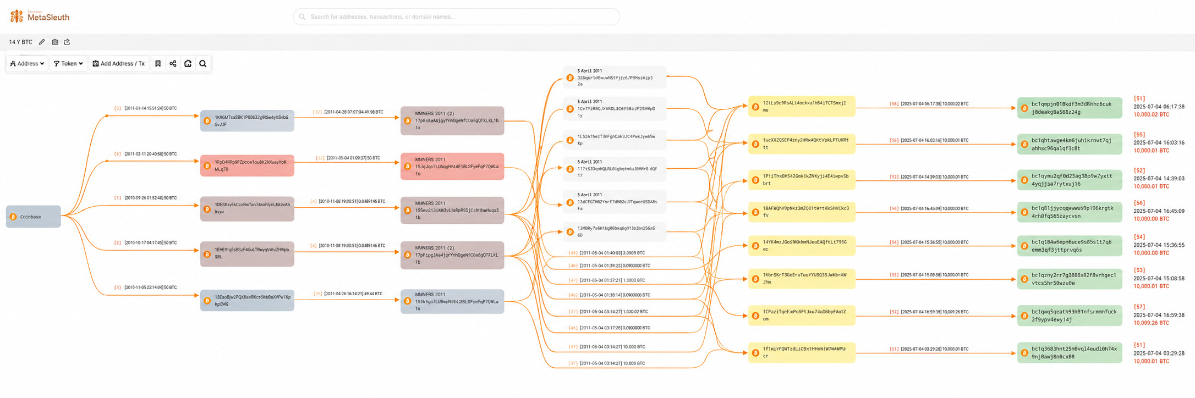The width and height of the screenshot is (1195, 398).
Task: Click Bitcoin icon on green node bc1qhtawge4km6juh1krnvt7qj
Action: coord(1024,145)
